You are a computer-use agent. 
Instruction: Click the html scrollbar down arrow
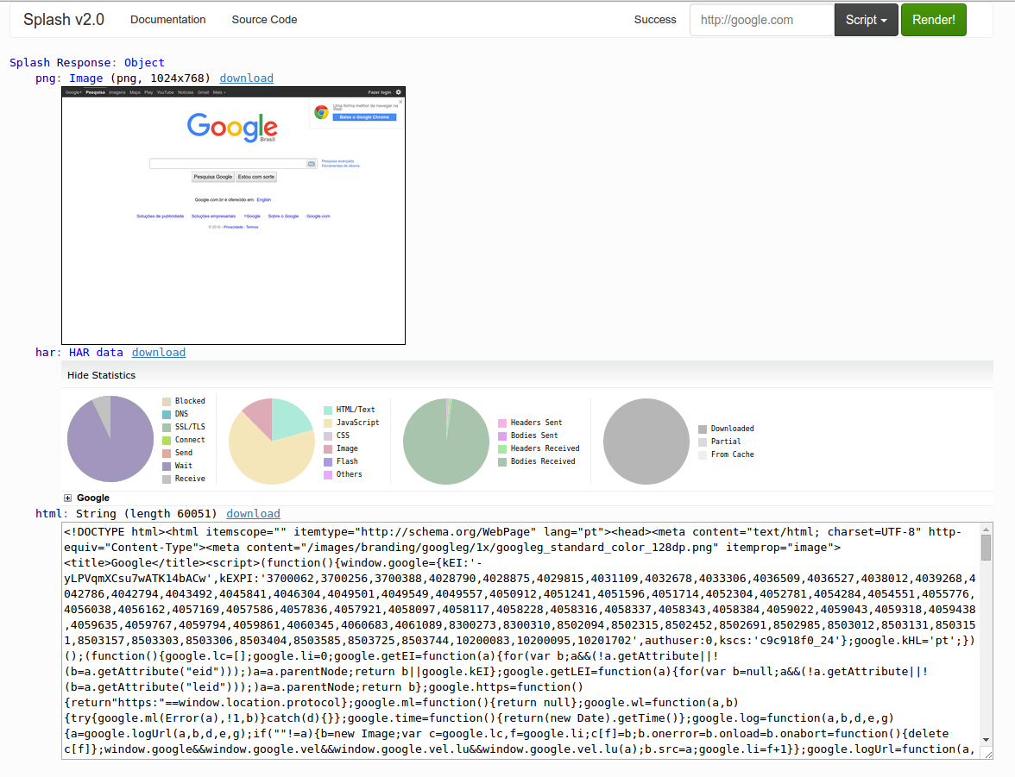[x=986, y=739]
